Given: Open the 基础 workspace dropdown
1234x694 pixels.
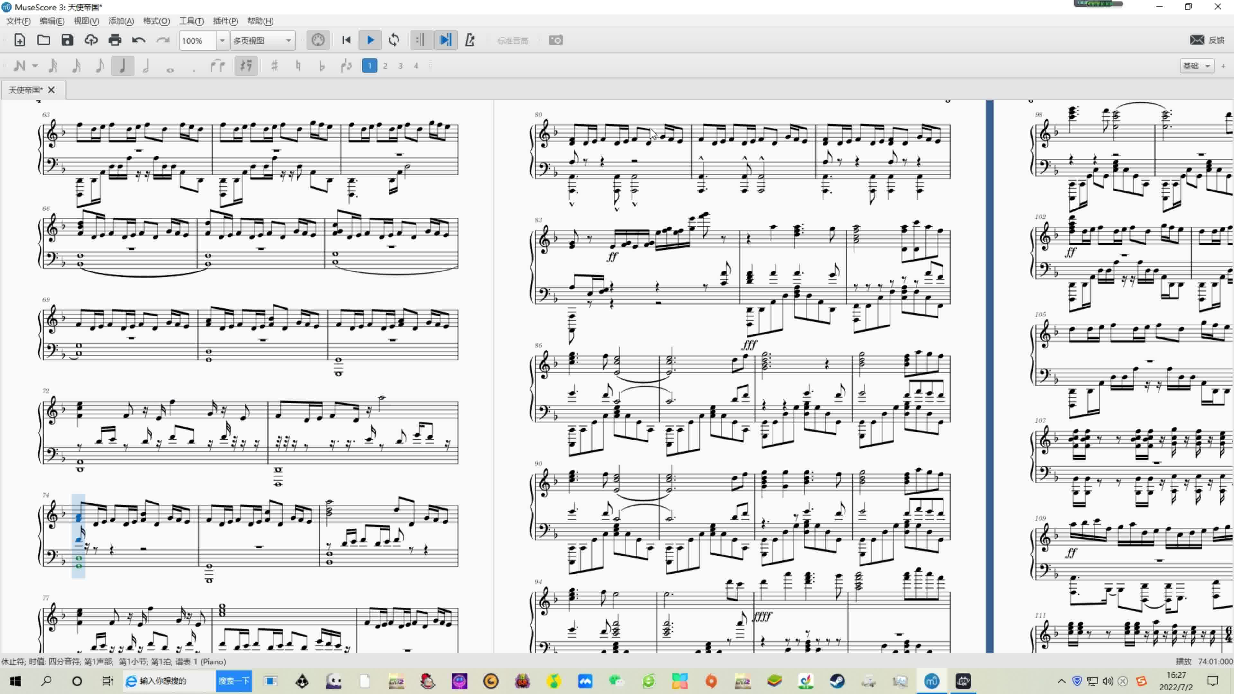Looking at the screenshot, I should click(1197, 66).
